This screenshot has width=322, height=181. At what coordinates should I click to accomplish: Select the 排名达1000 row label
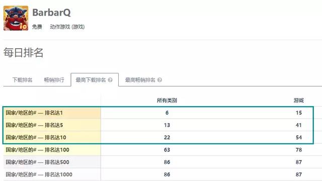point(39,174)
